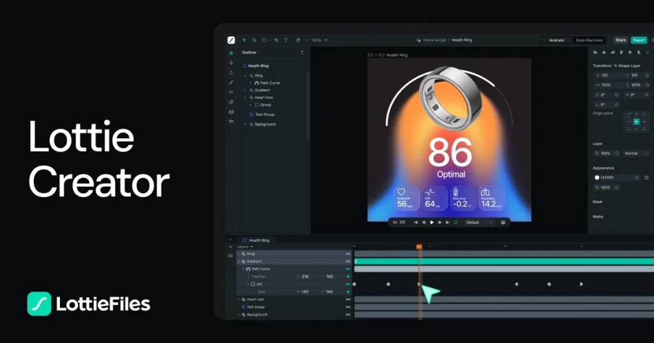This screenshot has height=343, width=654.
Task: Expand Heart Icon layer in timeline
Action: tap(239, 299)
